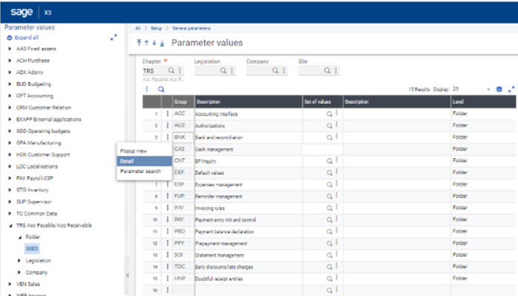
Task: Search set of values for Accounting interface row
Action: (329, 114)
